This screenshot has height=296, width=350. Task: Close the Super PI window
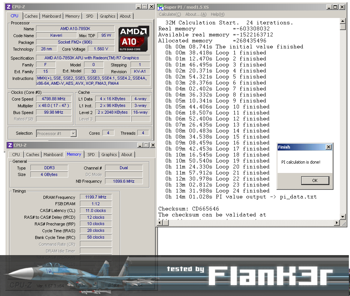tap(342, 7)
